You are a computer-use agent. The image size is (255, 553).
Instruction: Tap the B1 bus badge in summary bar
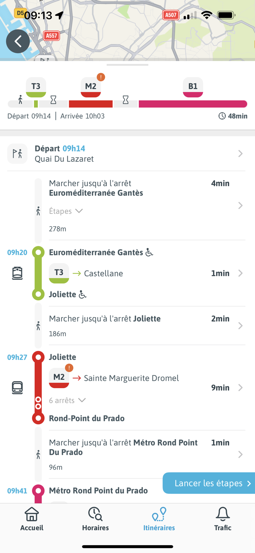pyautogui.click(x=193, y=87)
